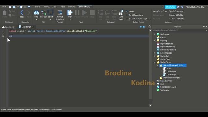208x117 pixels.
Task: Expand the Workspace tree node
Action: tap(154, 34)
